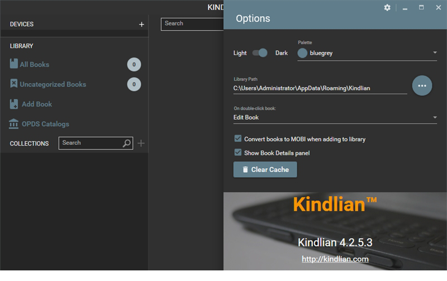Click the All Books icon
447x281 pixels.
pyautogui.click(x=14, y=64)
